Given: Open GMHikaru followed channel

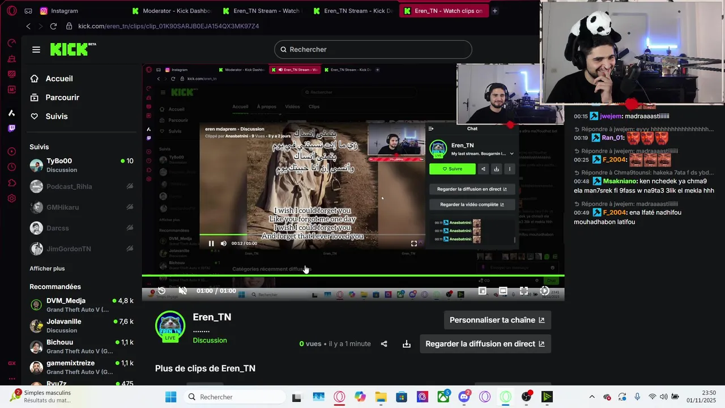Looking at the screenshot, I should [82, 207].
